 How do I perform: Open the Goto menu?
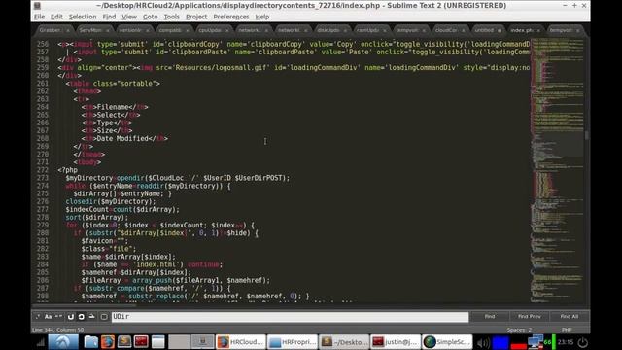pyautogui.click(x=150, y=17)
